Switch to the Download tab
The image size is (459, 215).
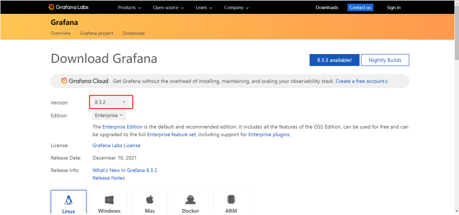[133, 33]
